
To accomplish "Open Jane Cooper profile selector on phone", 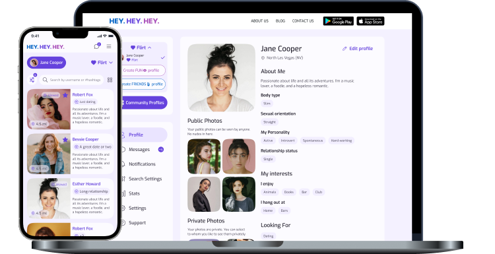I will (46, 63).
